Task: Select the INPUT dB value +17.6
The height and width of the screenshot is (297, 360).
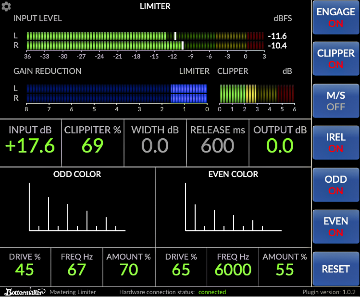Action: click(x=30, y=146)
